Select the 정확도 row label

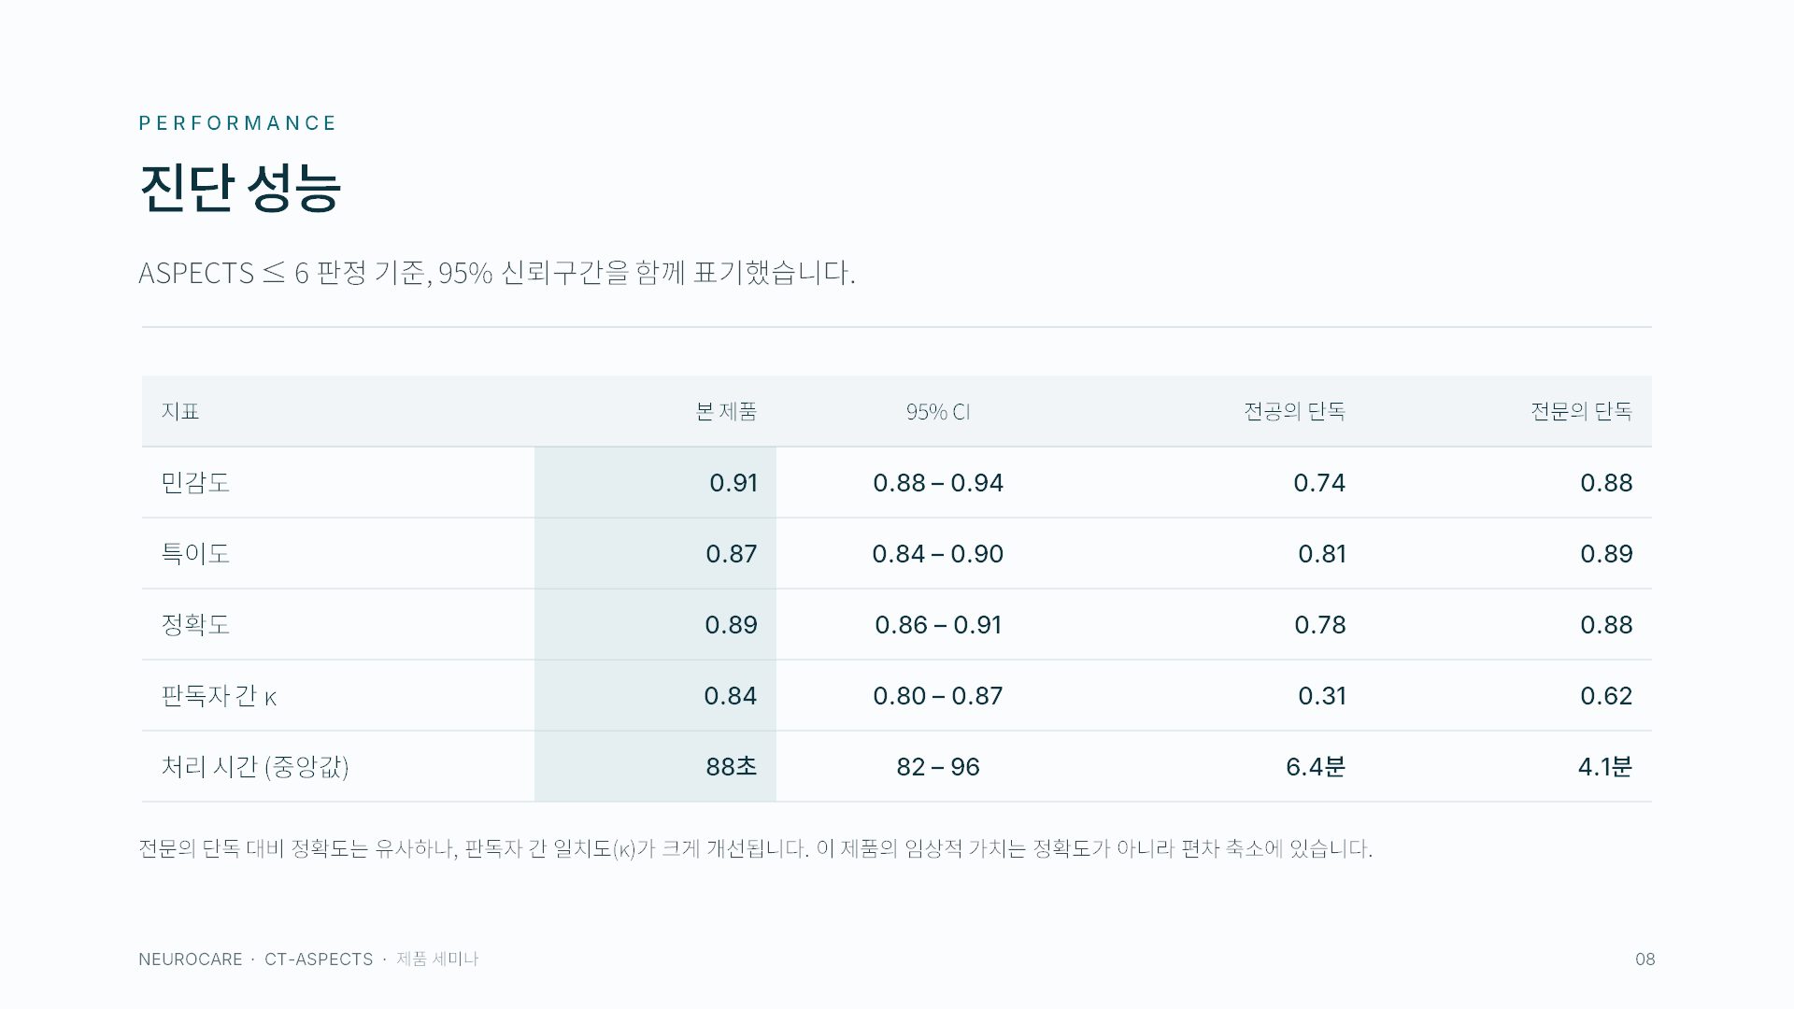coord(195,624)
